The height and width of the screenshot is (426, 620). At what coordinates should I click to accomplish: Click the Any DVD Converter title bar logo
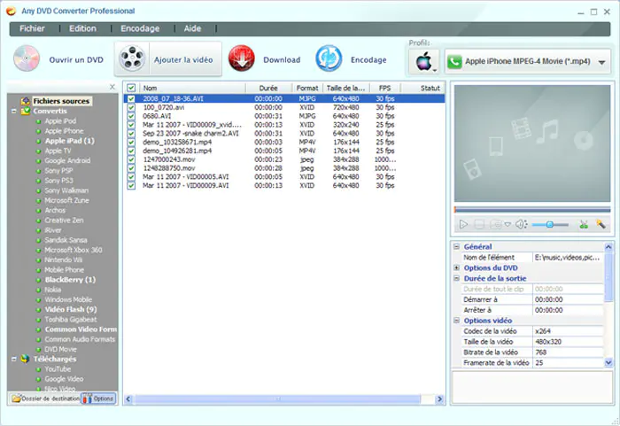tap(11, 12)
